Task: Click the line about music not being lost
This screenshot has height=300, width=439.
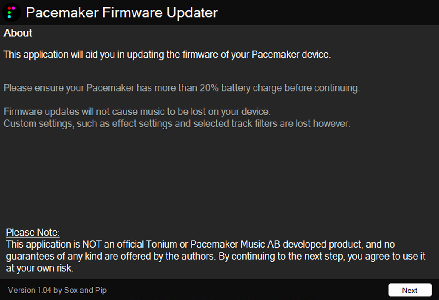Action: coord(137,112)
